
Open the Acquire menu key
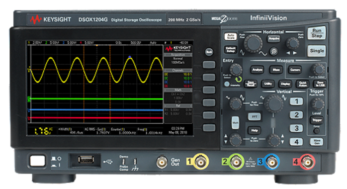[x=274, y=39]
